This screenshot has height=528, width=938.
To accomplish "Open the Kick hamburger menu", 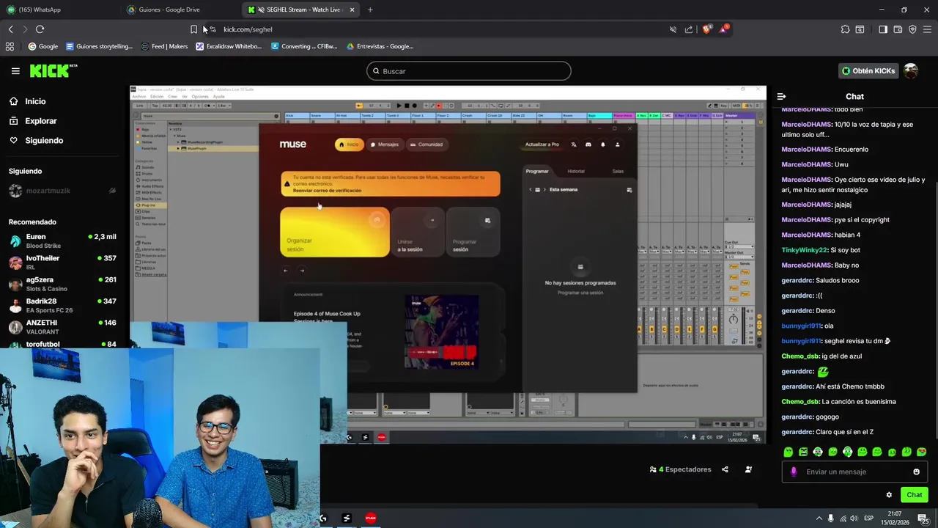I will click(15, 71).
